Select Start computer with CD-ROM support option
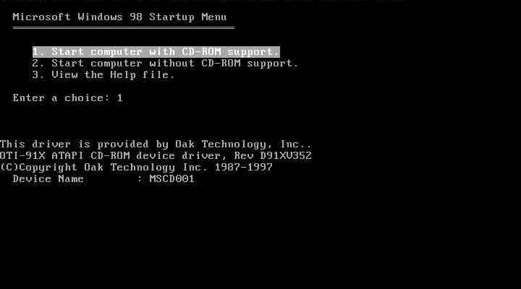This screenshot has width=521, height=289. [156, 52]
